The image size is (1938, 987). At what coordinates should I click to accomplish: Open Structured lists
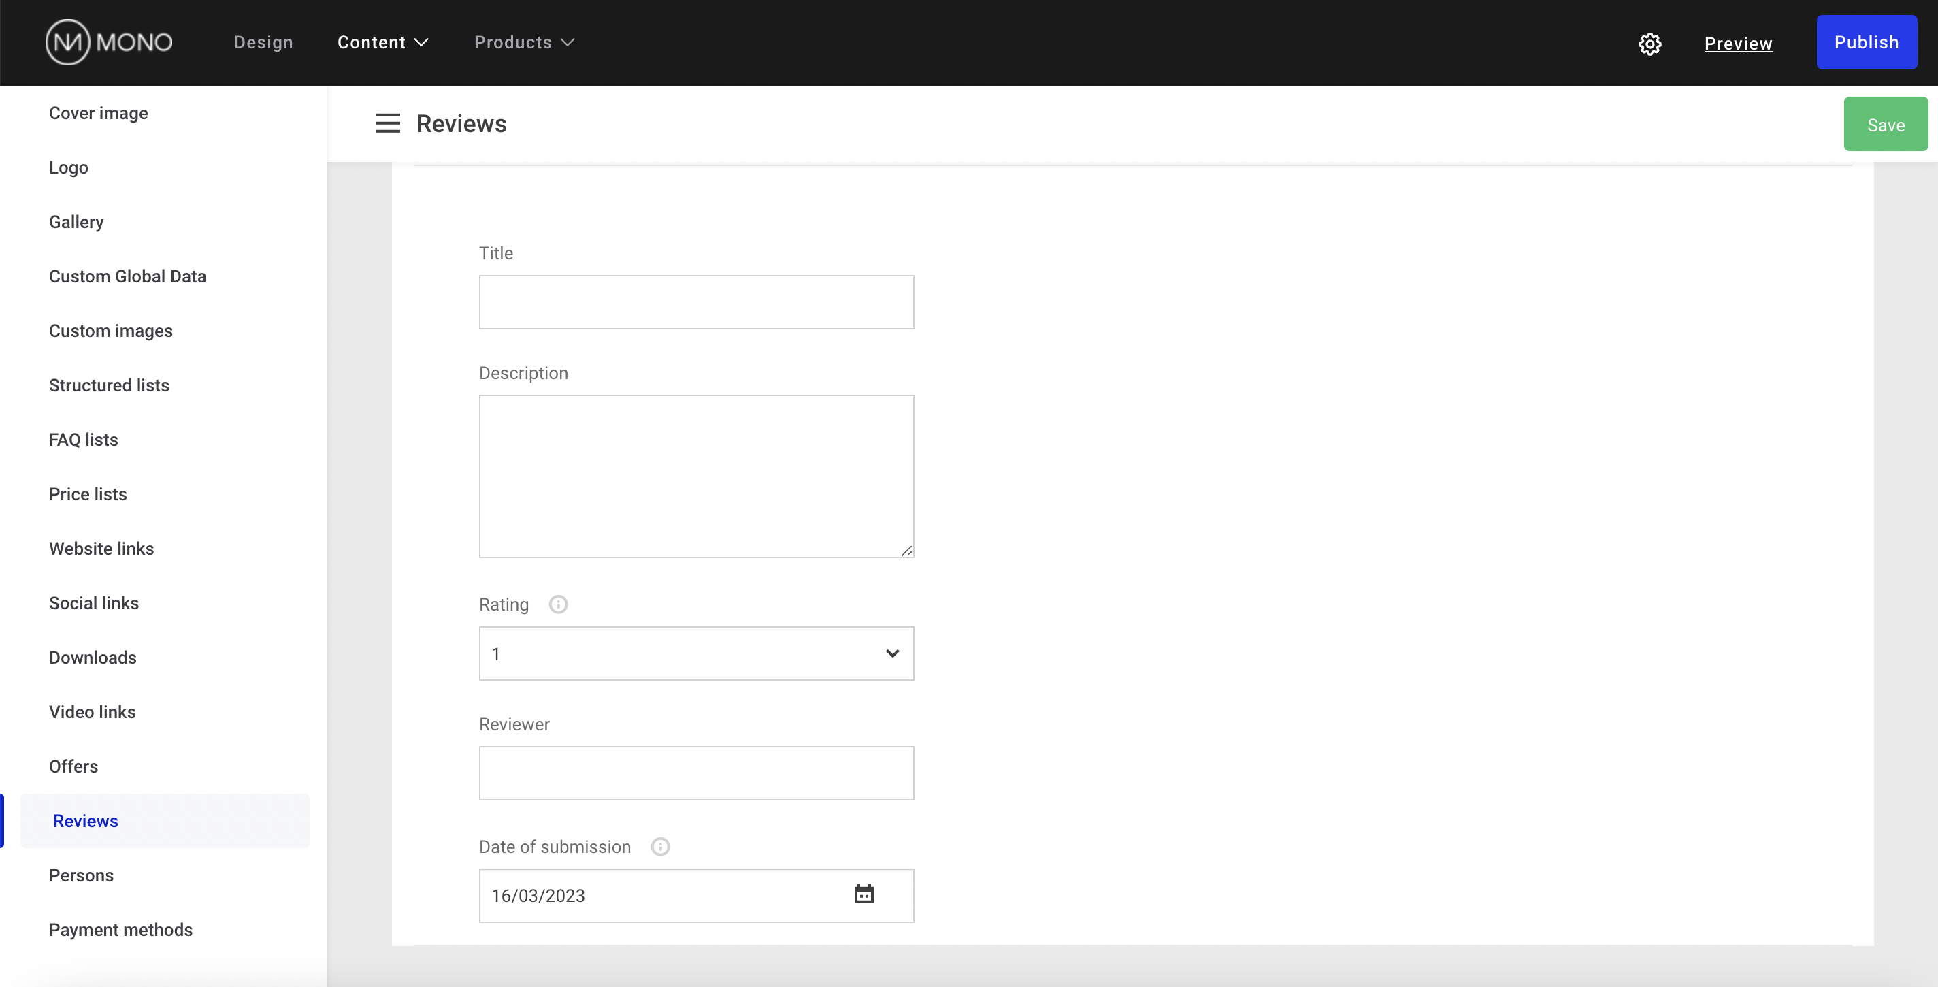(109, 385)
